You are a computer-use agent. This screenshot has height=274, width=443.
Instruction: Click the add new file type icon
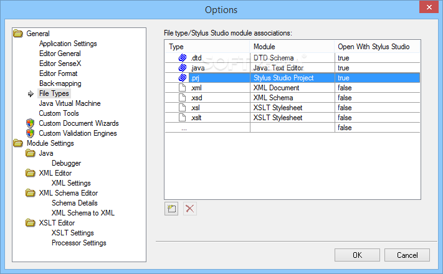coord(171,209)
